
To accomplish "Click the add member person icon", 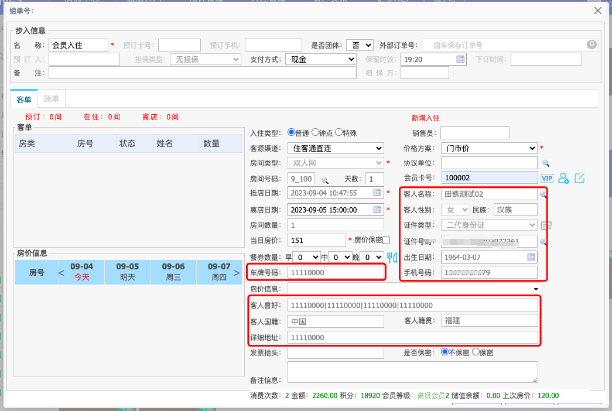I will tap(563, 179).
